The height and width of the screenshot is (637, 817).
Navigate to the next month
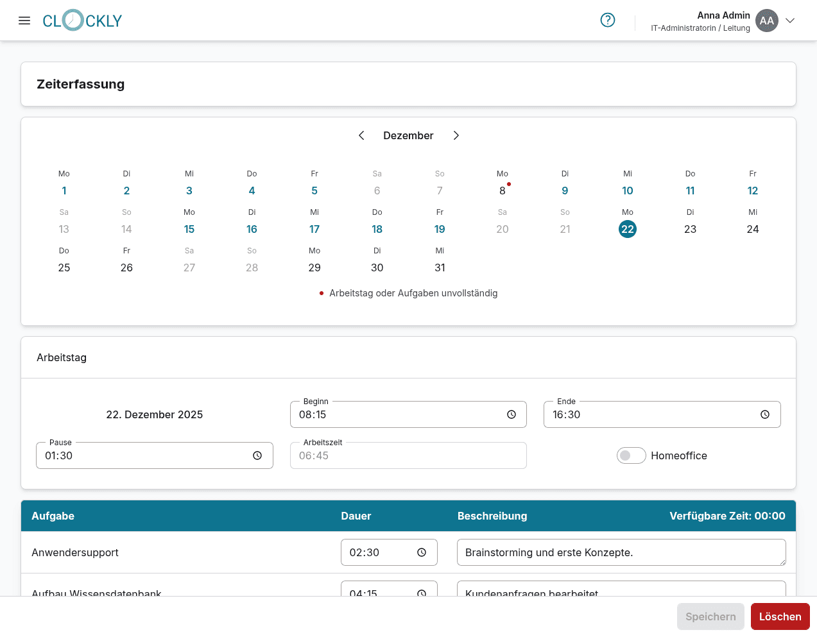[456, 135]
